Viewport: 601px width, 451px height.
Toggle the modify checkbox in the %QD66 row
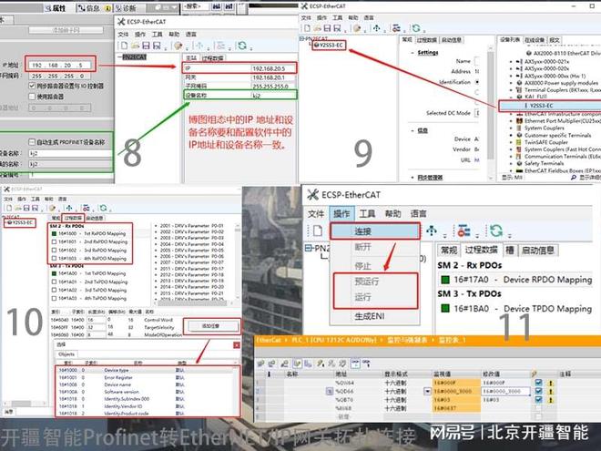[x=538, y=391]
